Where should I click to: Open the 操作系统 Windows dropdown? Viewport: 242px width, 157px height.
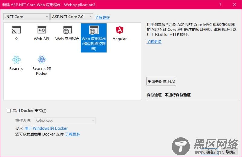pos(65,121)
